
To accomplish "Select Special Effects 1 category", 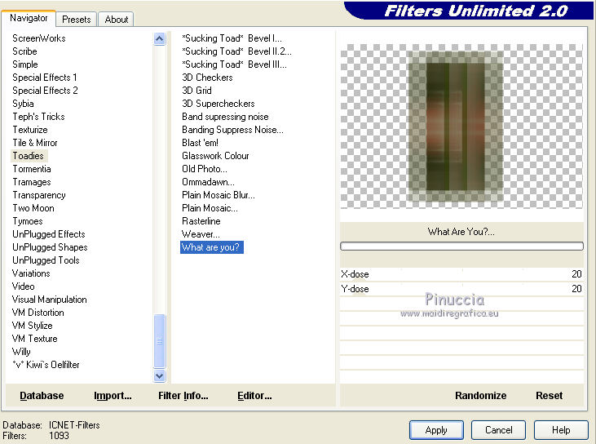I will [x=45, y=78].
